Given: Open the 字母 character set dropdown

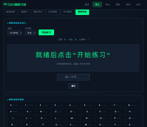Looking at the screenshot, I should tap(30, 33).
